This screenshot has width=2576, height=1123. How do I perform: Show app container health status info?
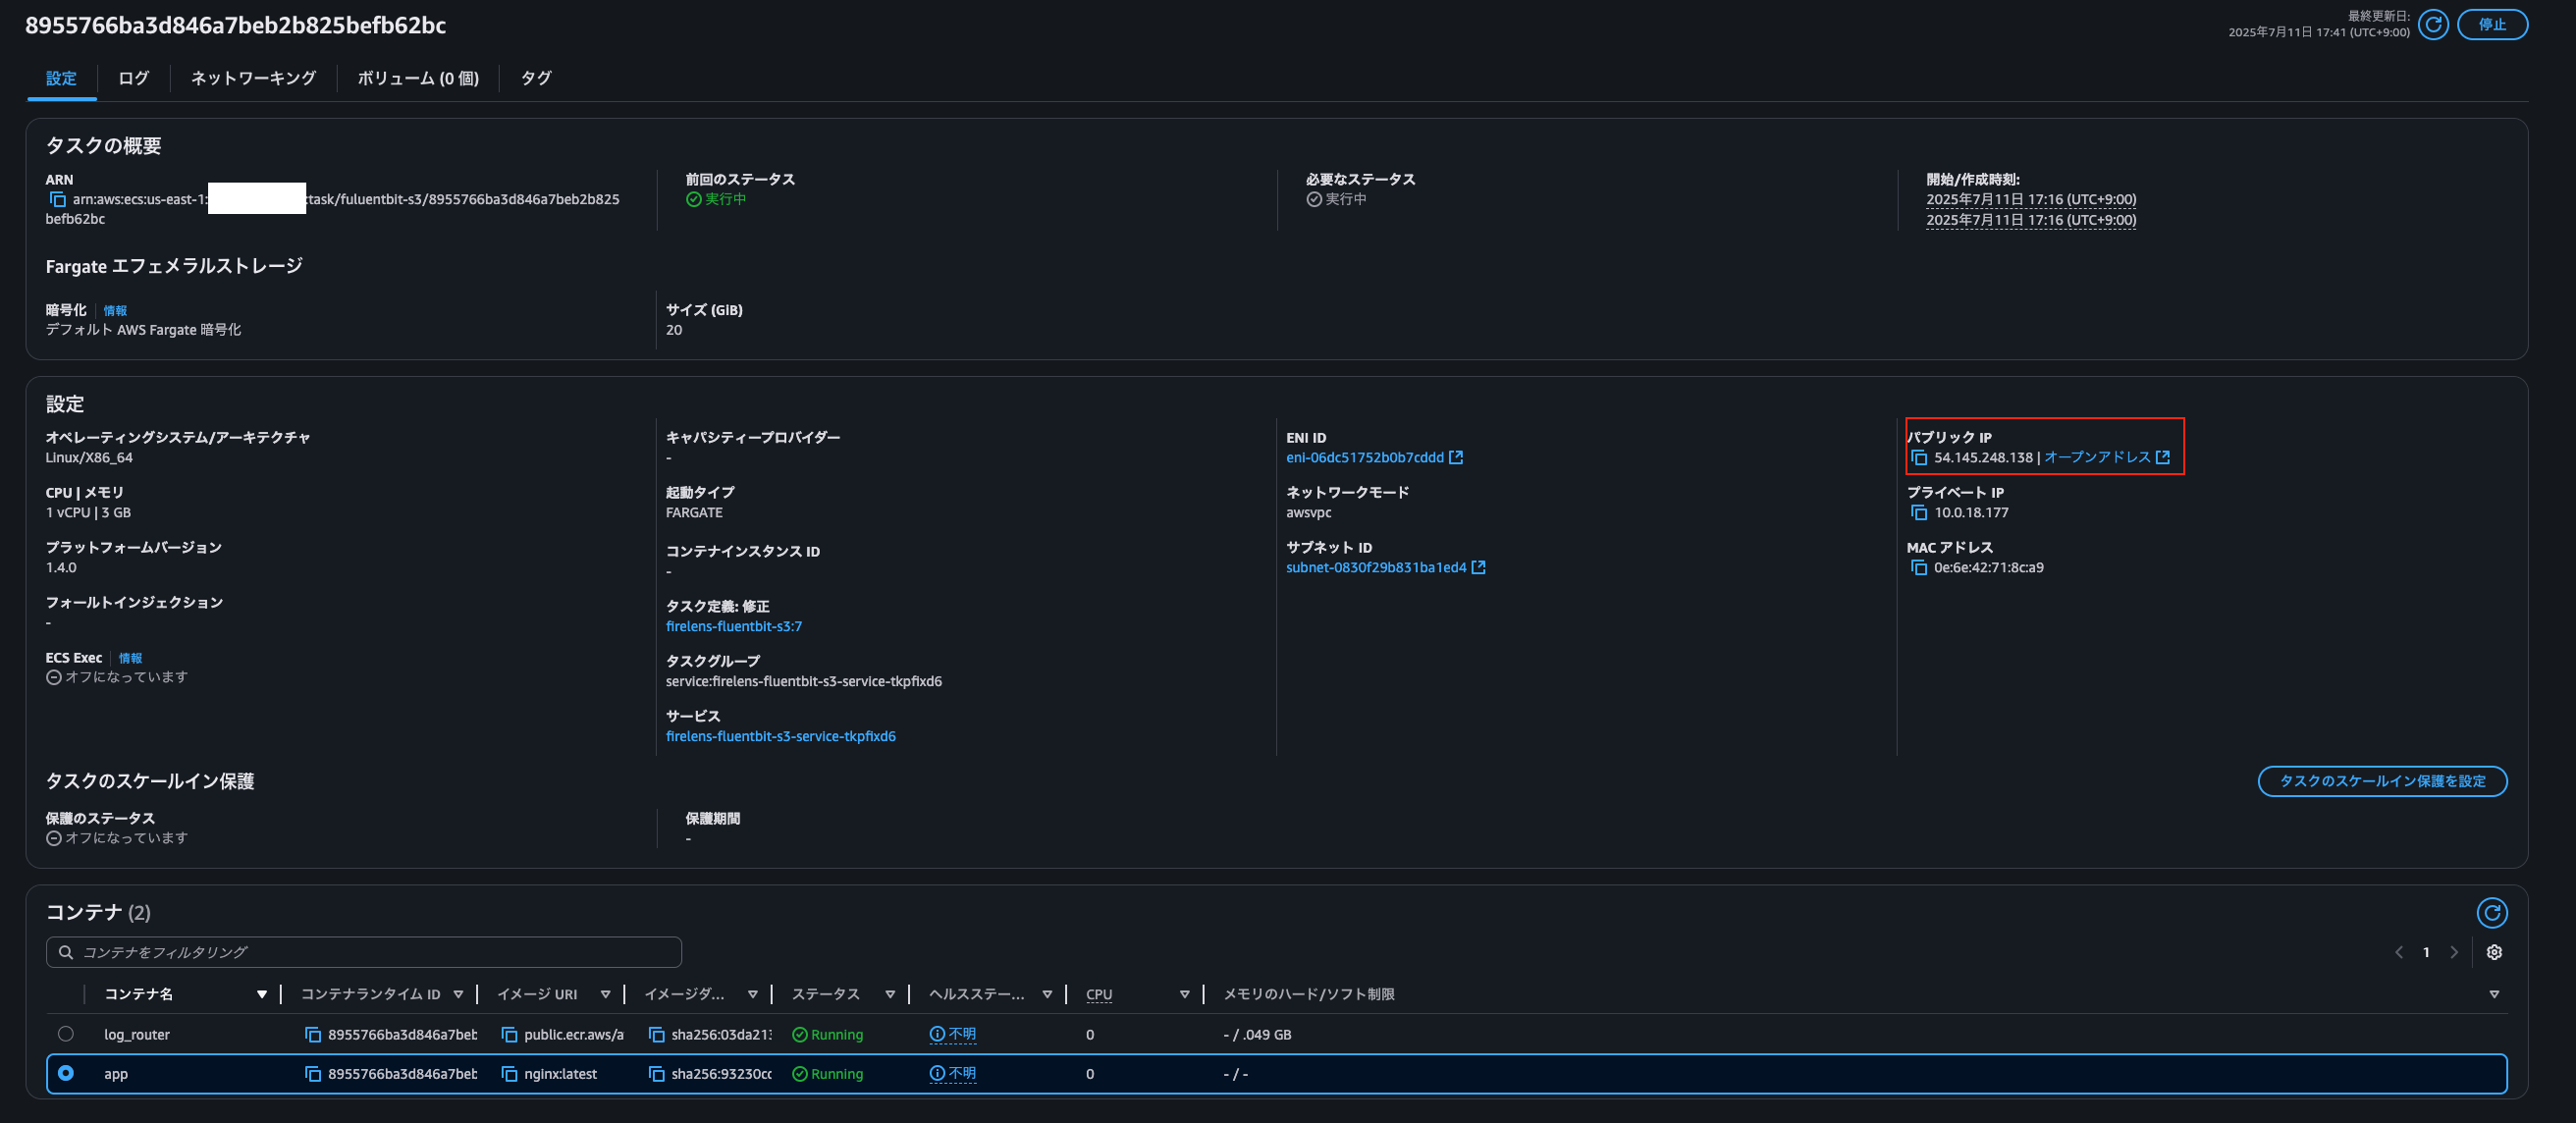click(x=952, y=1073)
